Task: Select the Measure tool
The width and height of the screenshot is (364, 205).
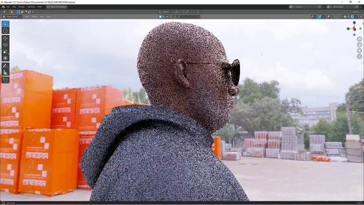Action: pyautogui.click(x=6, y=73)
